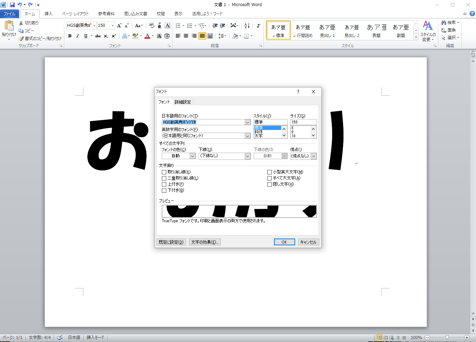Image resolution: width=476 pixels, height=342 pixels.
Task: Click the center alignment icon
Action: tap(186, 36)
